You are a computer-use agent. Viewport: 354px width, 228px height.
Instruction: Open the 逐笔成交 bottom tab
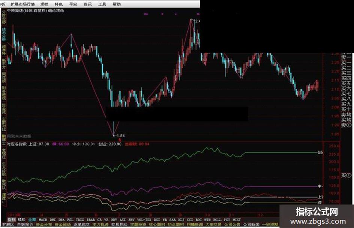[82, 225]
